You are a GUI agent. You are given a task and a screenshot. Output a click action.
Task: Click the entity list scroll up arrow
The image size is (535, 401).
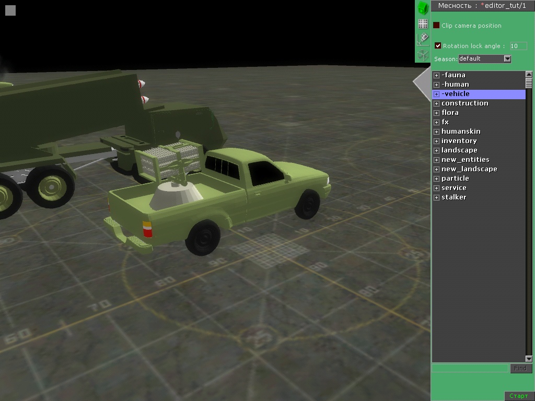(529, 74)
